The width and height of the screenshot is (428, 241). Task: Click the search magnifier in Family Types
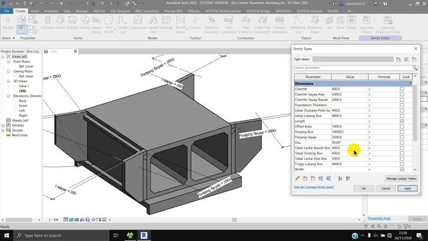coord(415,68)
